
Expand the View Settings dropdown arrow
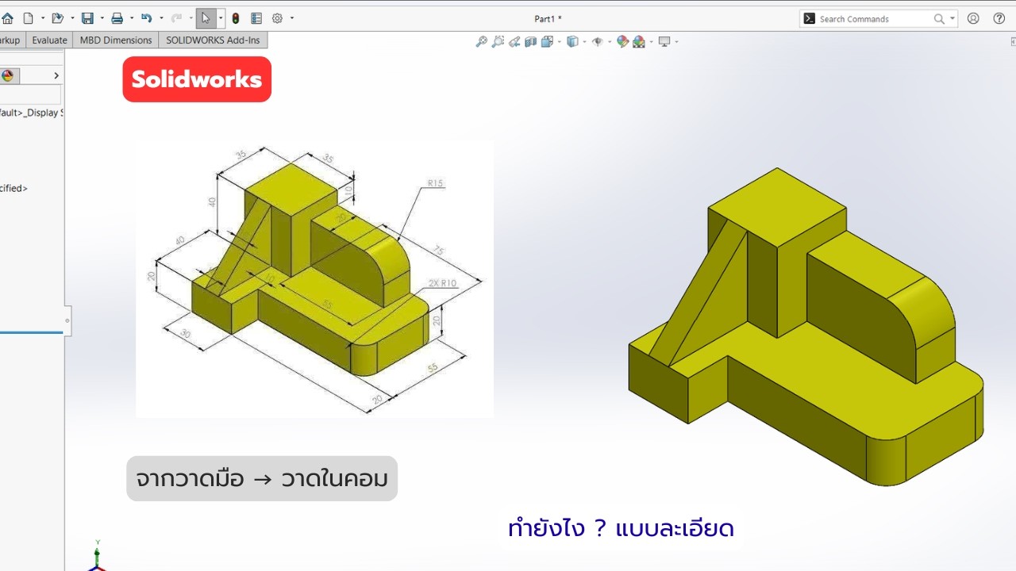[x=676, y=42]
